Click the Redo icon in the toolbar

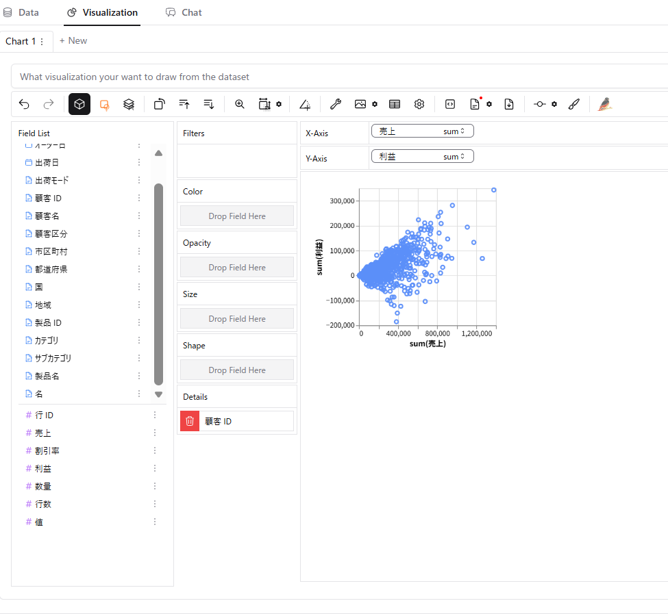[48, 103]
